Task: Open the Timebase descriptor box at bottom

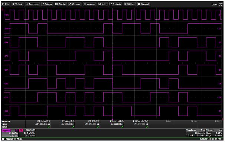Action: (x=195, y=133)
